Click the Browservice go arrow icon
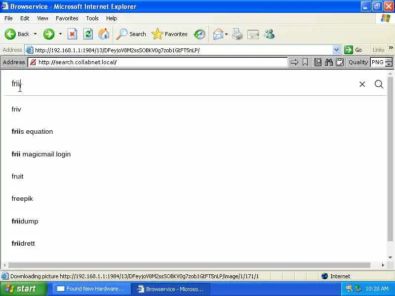This screenshot has width=395, height=296. (x=294, y=62)
